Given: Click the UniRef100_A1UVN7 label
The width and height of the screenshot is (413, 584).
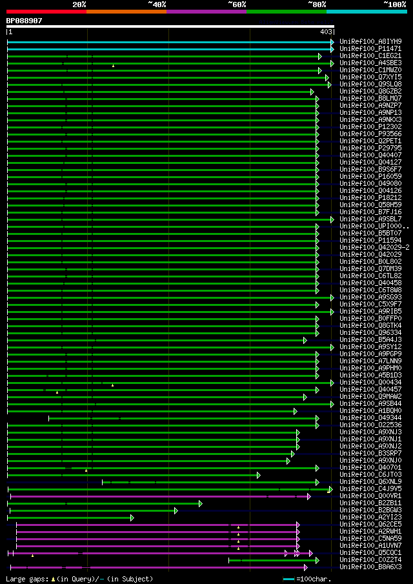Looking at the screenshot, I should click(370, 546).
